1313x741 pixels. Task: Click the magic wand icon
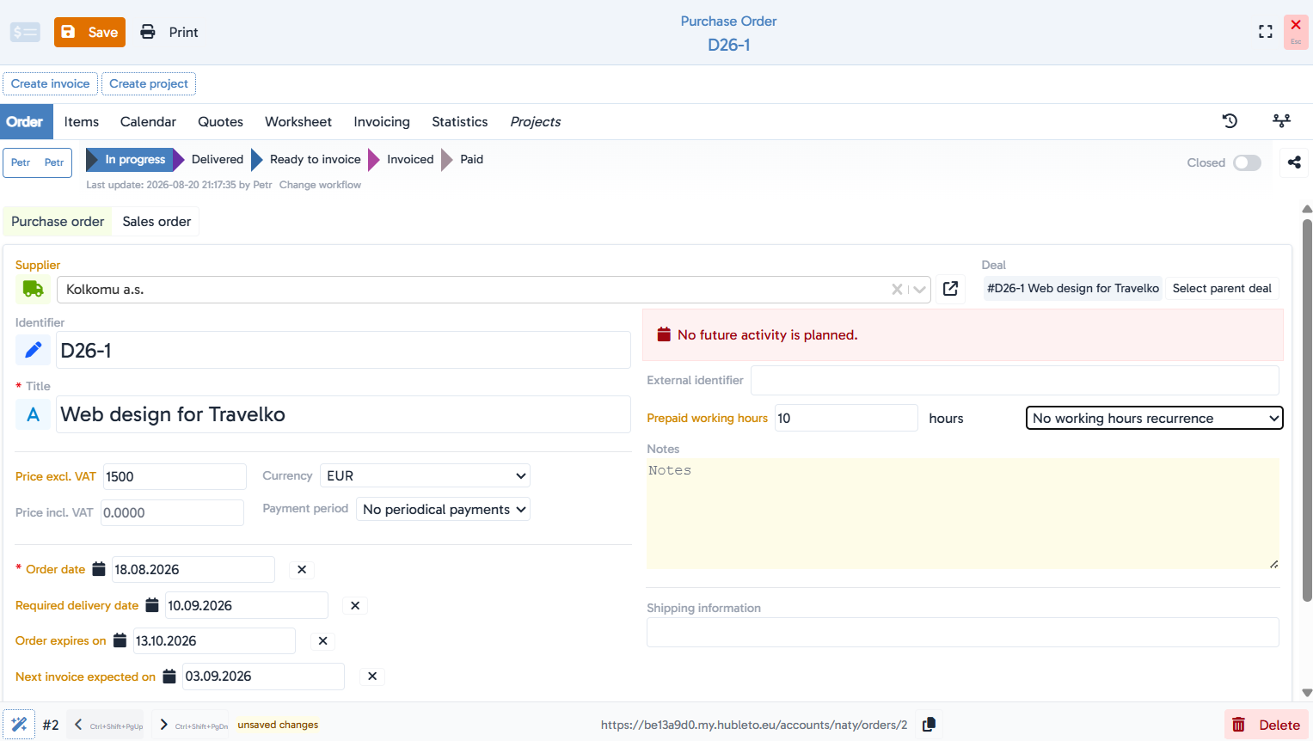point(19,725)
